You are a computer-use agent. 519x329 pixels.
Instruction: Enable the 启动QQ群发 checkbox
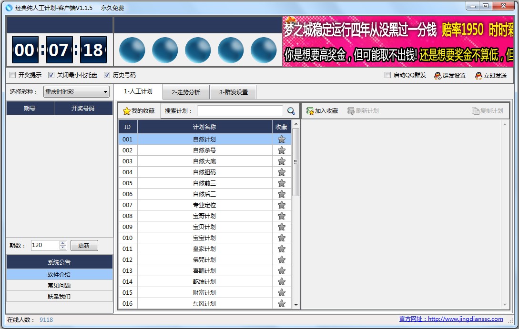[x=388, y=75]
